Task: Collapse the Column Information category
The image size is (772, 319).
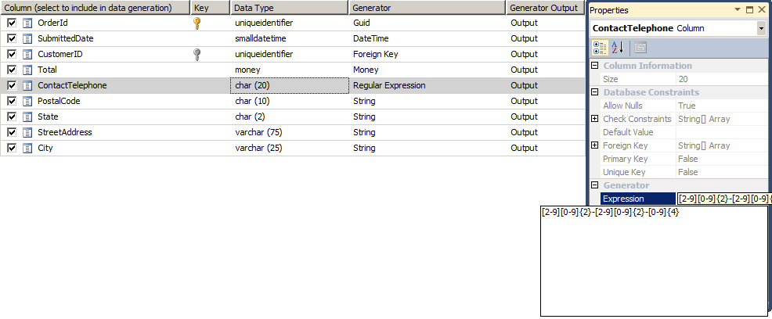Action: pos(595,66)
